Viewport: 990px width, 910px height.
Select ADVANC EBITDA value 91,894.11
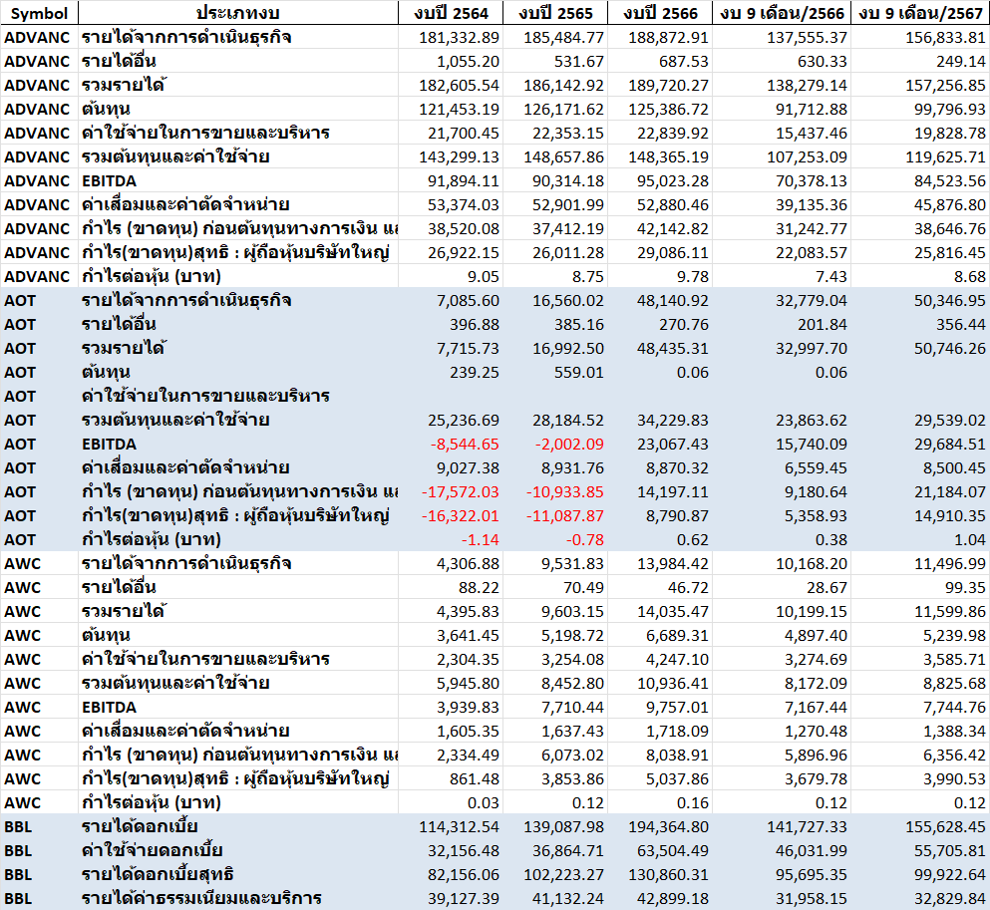pyautogui.click(x=463, y=181)
